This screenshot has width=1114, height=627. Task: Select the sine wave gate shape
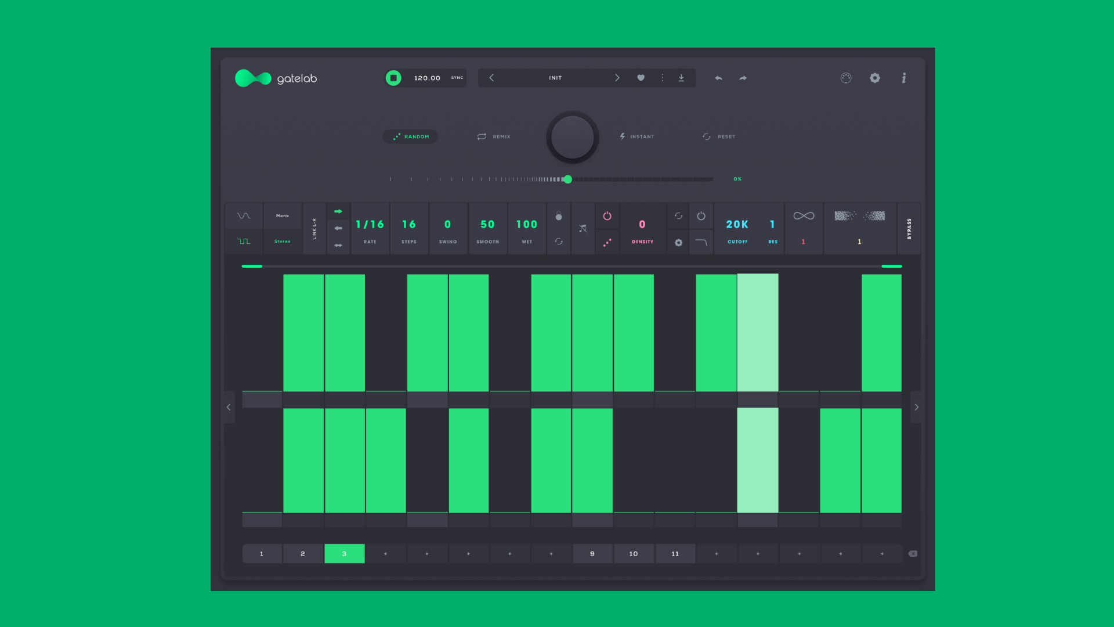(244, 215)
